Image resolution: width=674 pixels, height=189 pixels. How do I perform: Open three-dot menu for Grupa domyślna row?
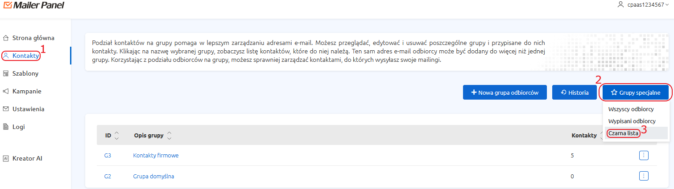644,176
